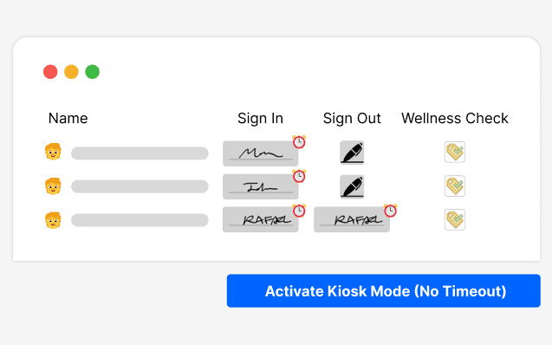Click the first row child avatar
Viewport: 552px width, 345px height.
tap(53, 152)
